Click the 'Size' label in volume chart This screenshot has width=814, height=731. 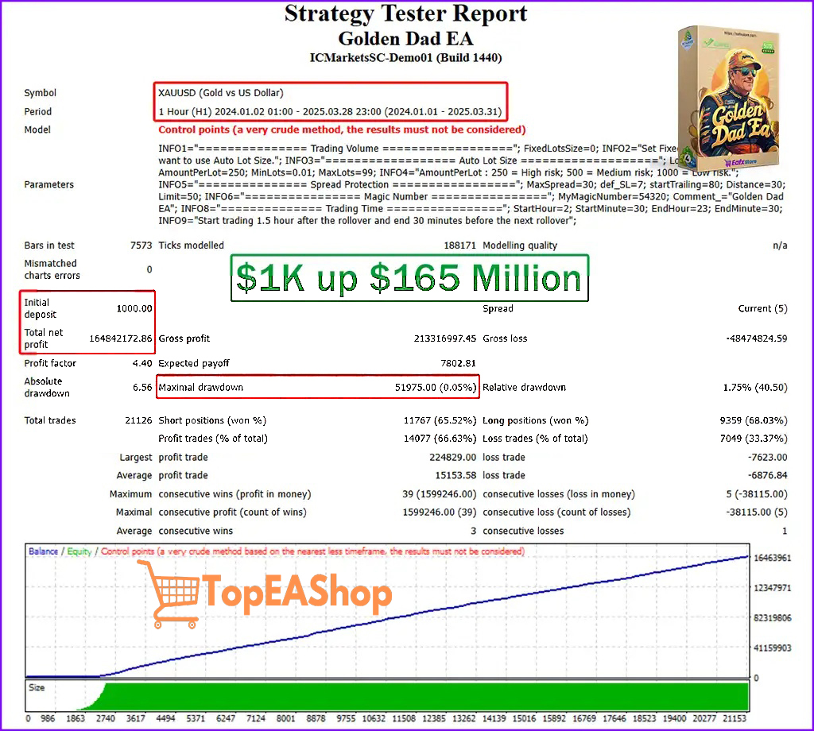tap(37, 687)
